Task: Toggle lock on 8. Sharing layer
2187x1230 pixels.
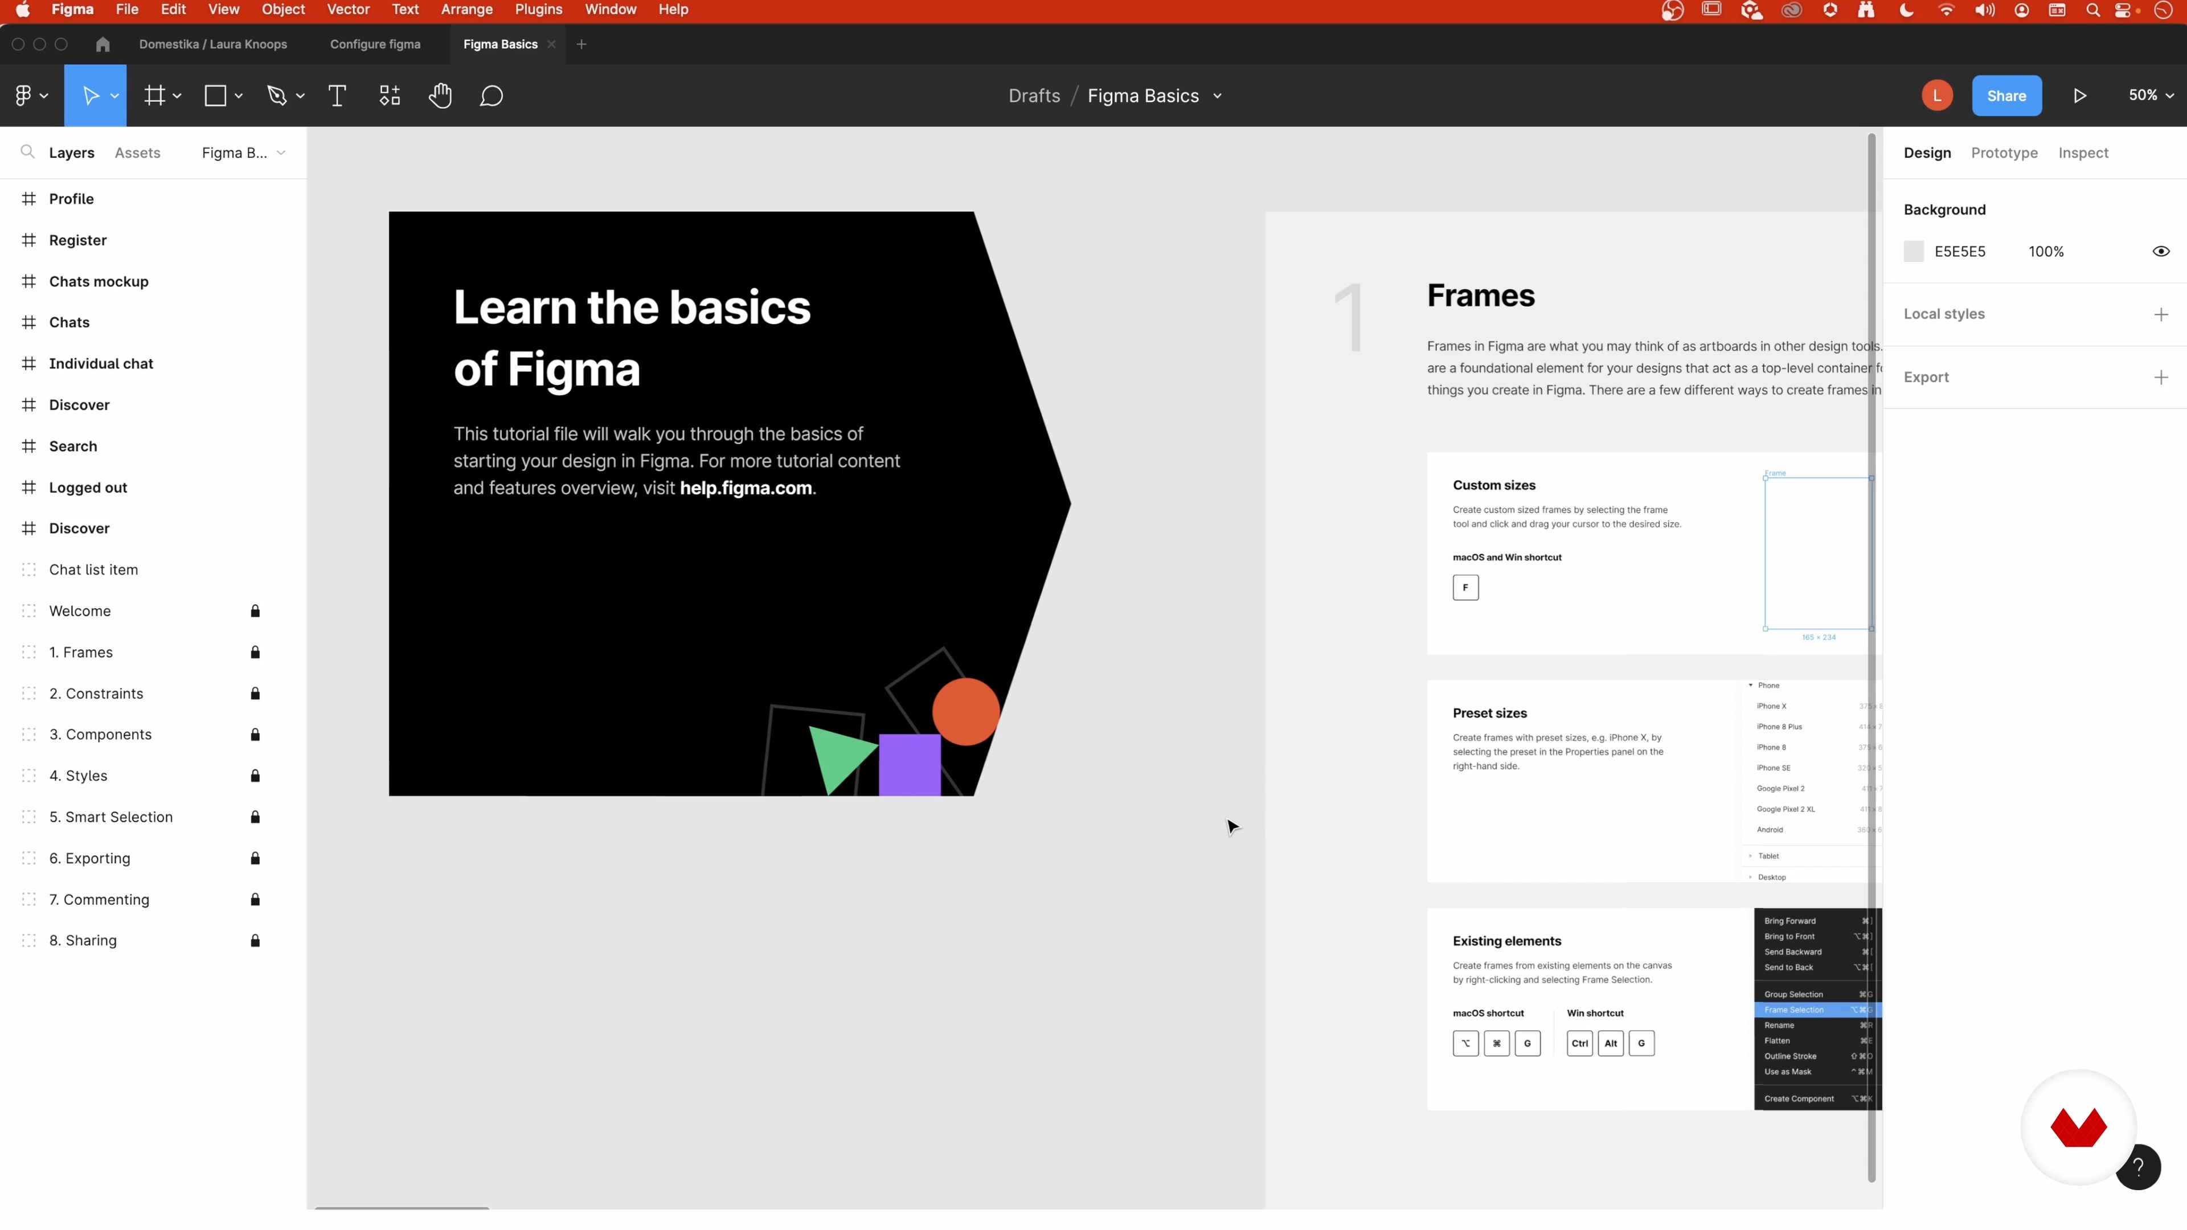Action: point(255,941)
